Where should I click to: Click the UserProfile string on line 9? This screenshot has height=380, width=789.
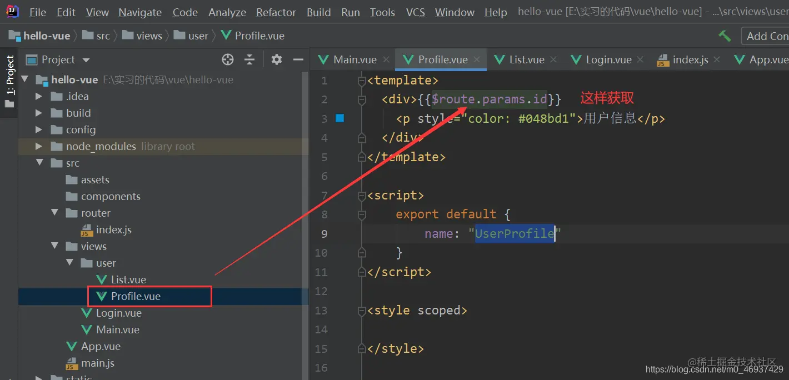pyautogui.click(x=515, y=233)
